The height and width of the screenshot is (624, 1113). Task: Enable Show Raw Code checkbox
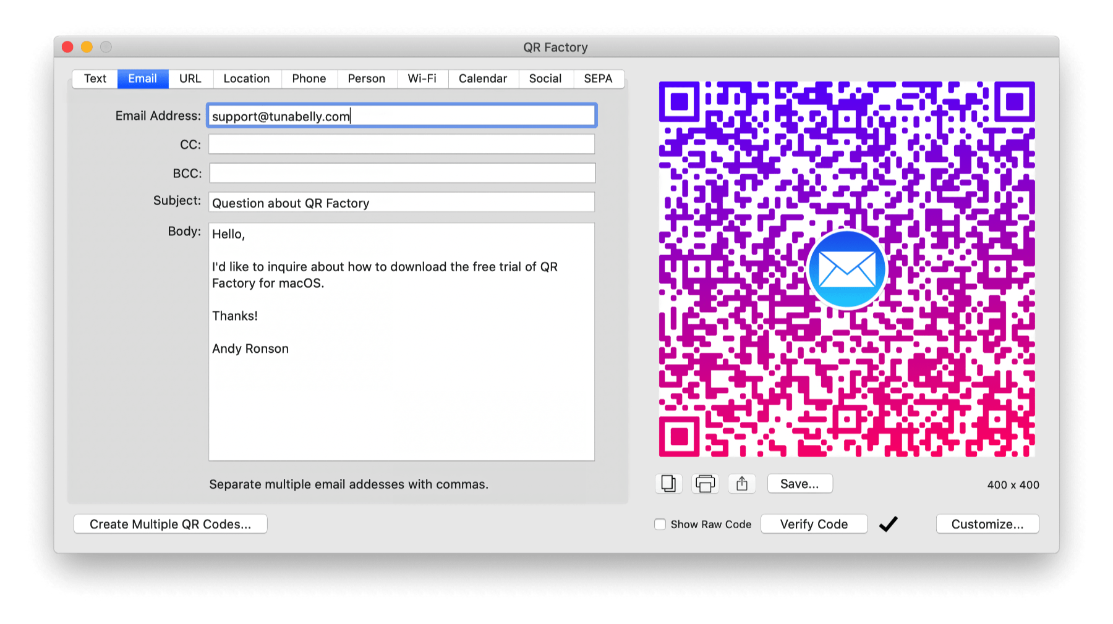[660, 524]
